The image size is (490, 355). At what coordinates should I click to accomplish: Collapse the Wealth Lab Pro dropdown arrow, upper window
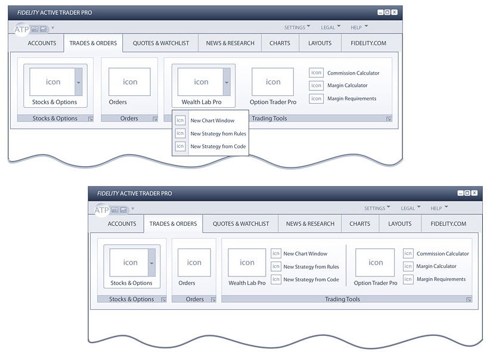tap(227, 82)
